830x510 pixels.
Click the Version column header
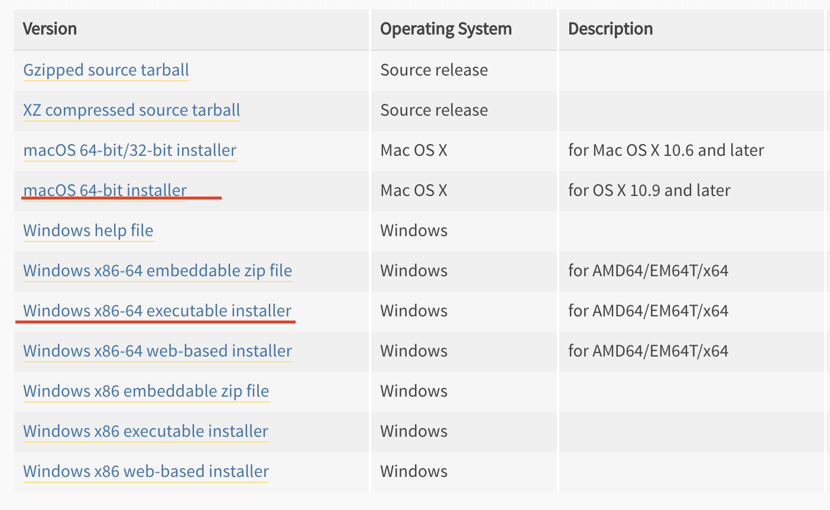pos(50,29)
